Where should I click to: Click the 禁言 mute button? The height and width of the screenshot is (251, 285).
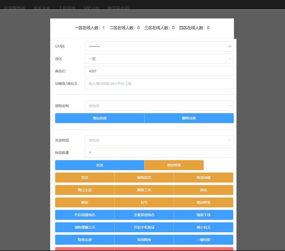coord(85,178)
